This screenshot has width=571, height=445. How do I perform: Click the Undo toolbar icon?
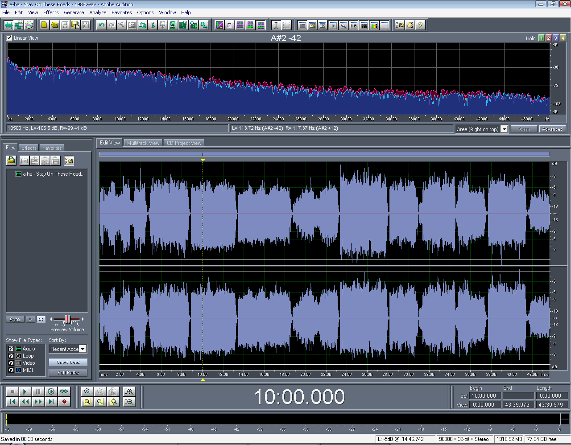(x=101, y=25)
